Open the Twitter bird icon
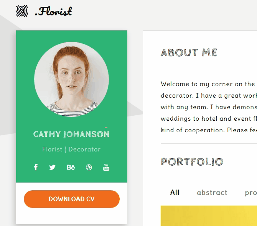 click(52, 167)
